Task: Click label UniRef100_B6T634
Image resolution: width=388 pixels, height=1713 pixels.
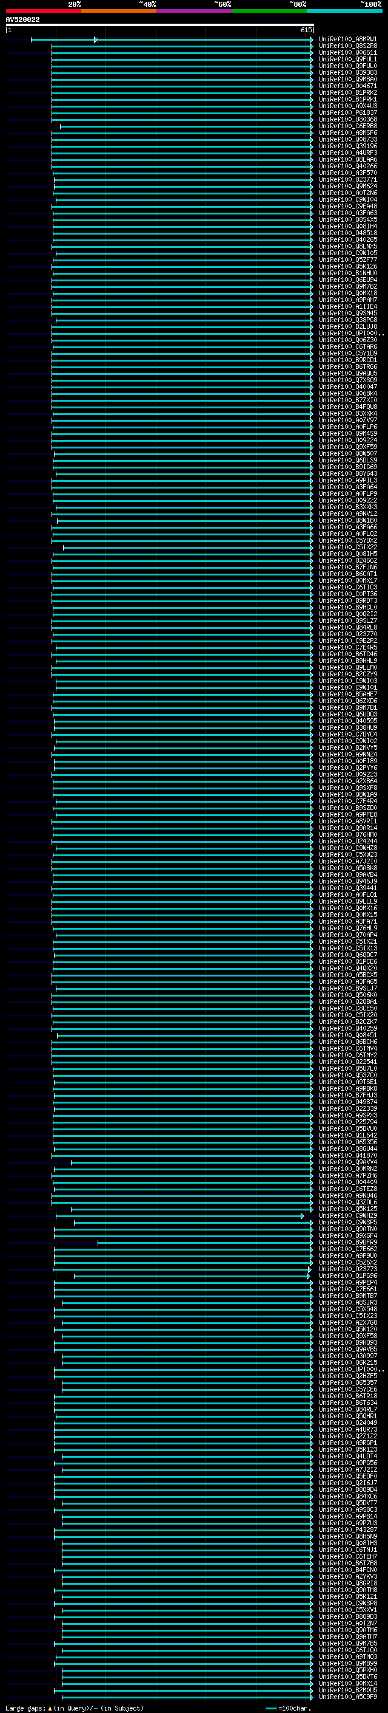Action: (x=347, y=1402)
